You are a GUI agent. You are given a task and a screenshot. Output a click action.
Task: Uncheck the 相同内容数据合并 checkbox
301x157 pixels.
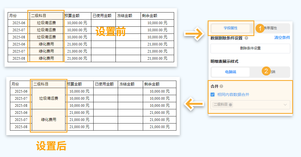[213, 95]
